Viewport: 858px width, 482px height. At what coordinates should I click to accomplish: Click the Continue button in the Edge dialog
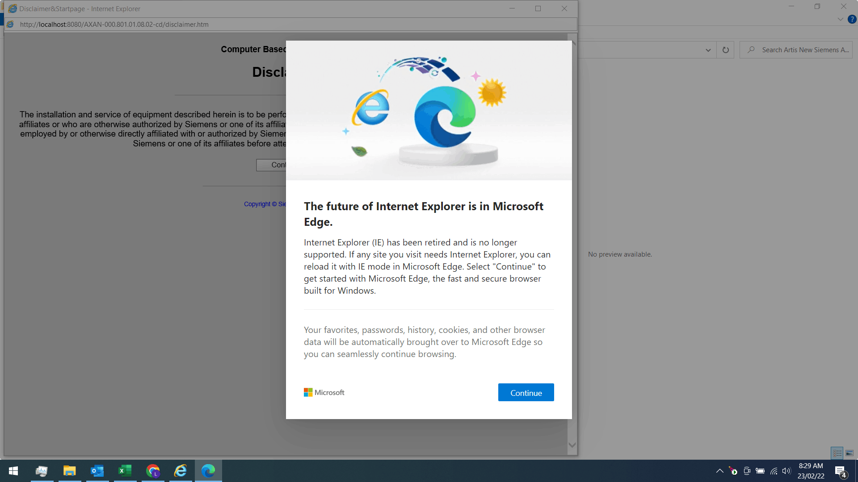(x=526, y=392)
